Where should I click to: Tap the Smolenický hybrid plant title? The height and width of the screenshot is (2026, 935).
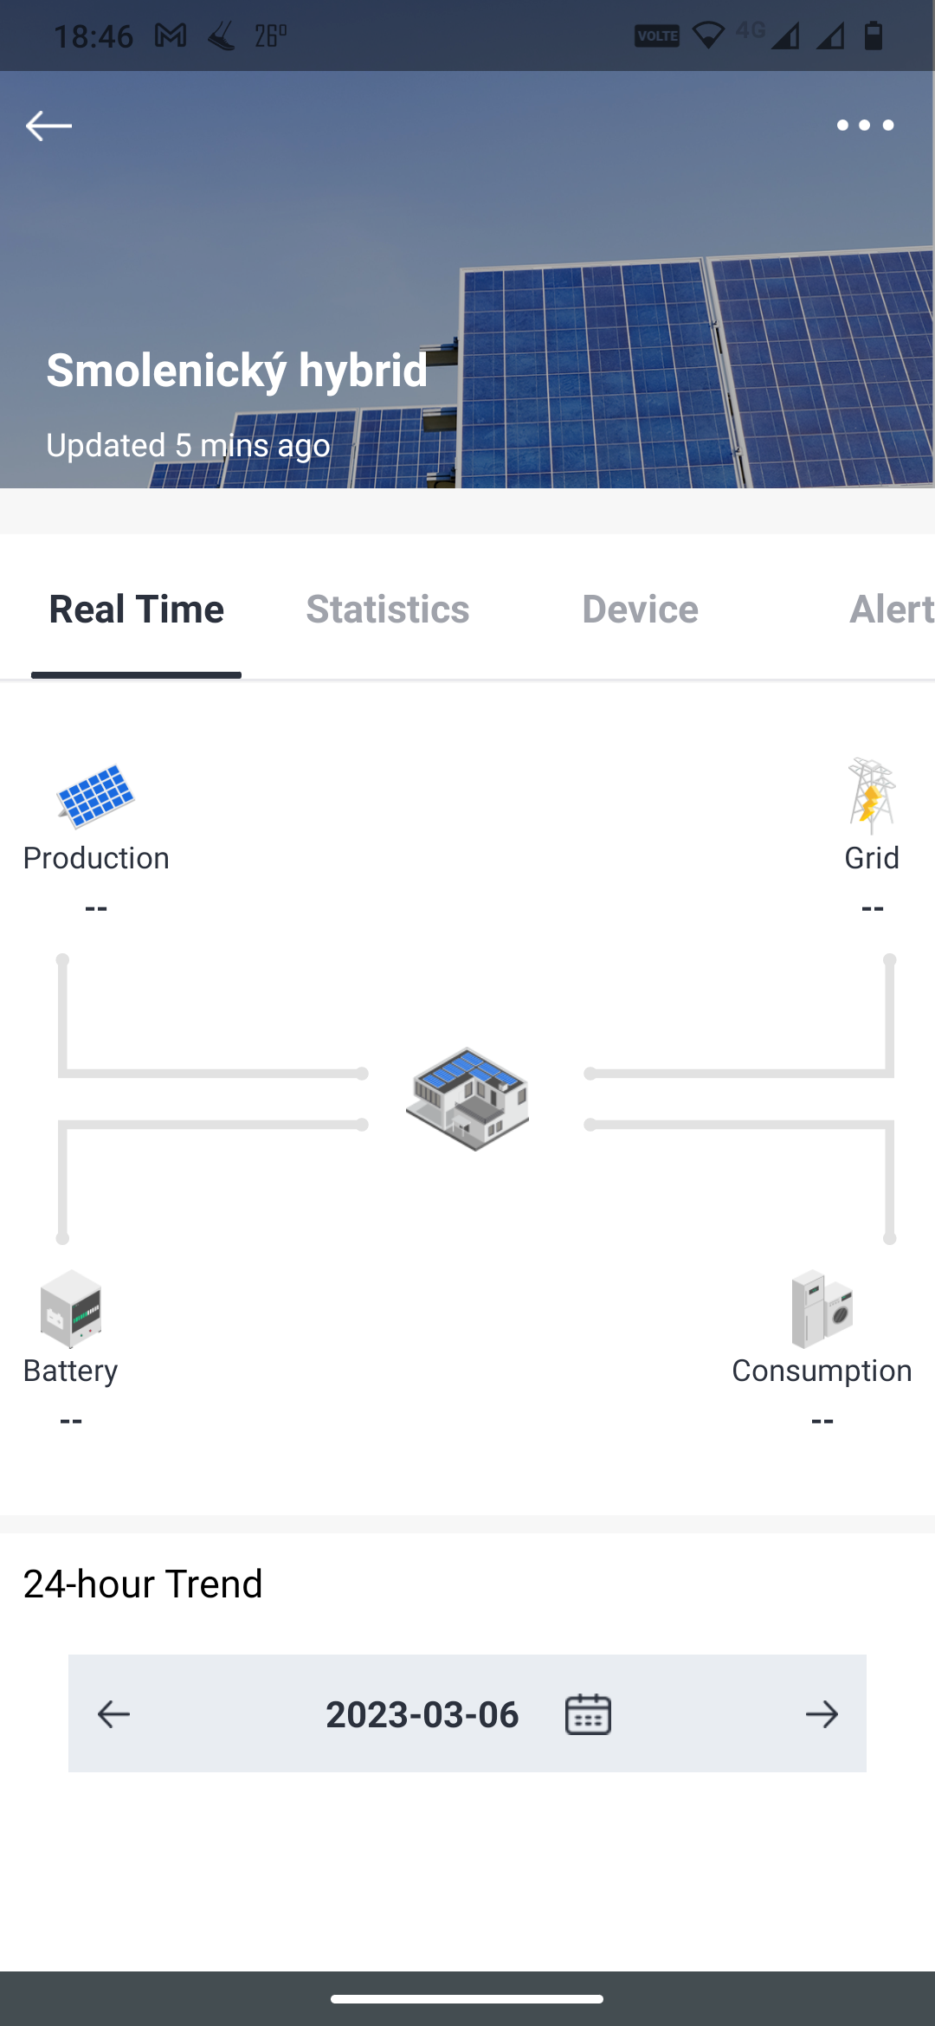236,371
